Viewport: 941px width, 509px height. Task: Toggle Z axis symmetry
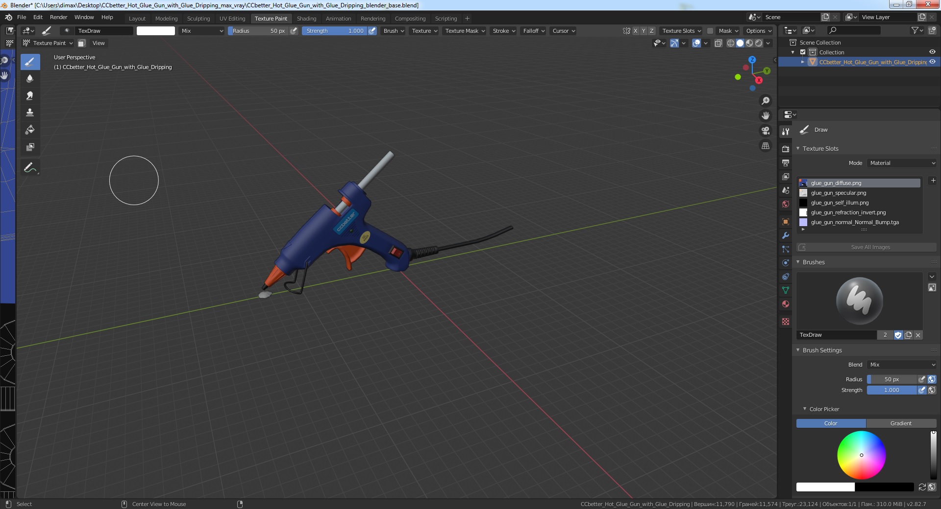click(651, 31)
